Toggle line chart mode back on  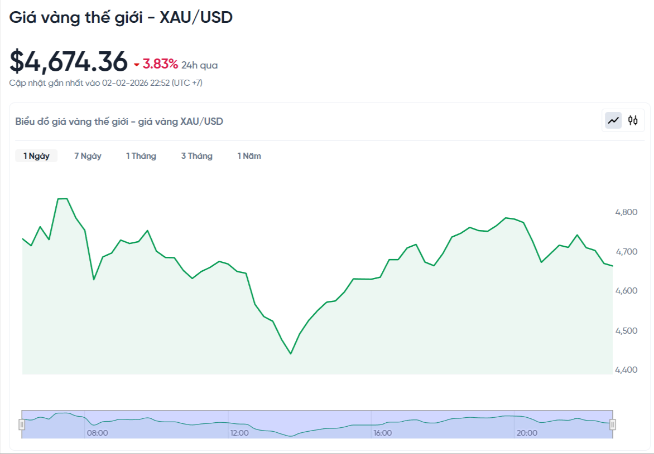[614, 120]
